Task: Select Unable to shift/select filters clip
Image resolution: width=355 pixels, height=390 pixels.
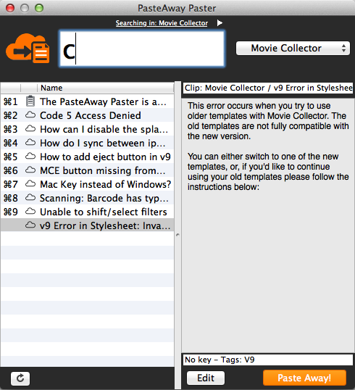Action: 87,212
